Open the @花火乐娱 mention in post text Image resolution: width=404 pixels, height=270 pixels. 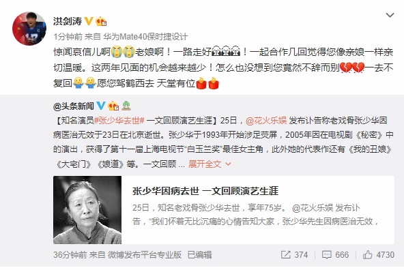tap(266, 121)
